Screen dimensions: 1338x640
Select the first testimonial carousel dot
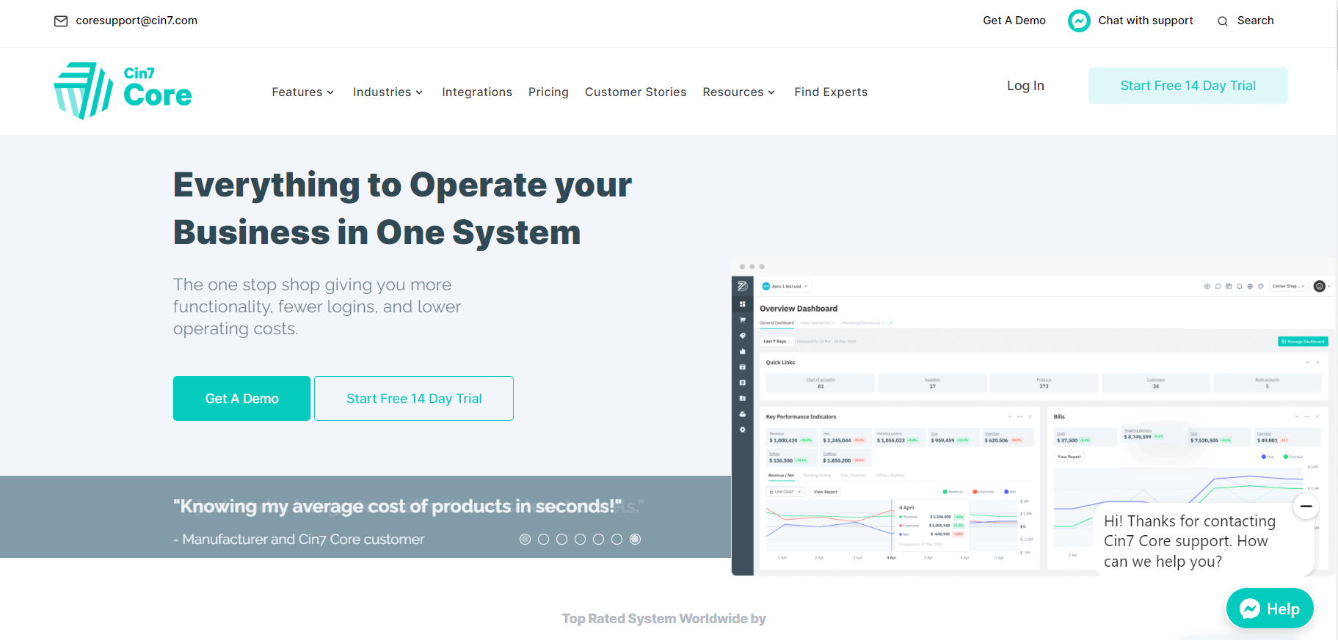click(x=525, y=540)
